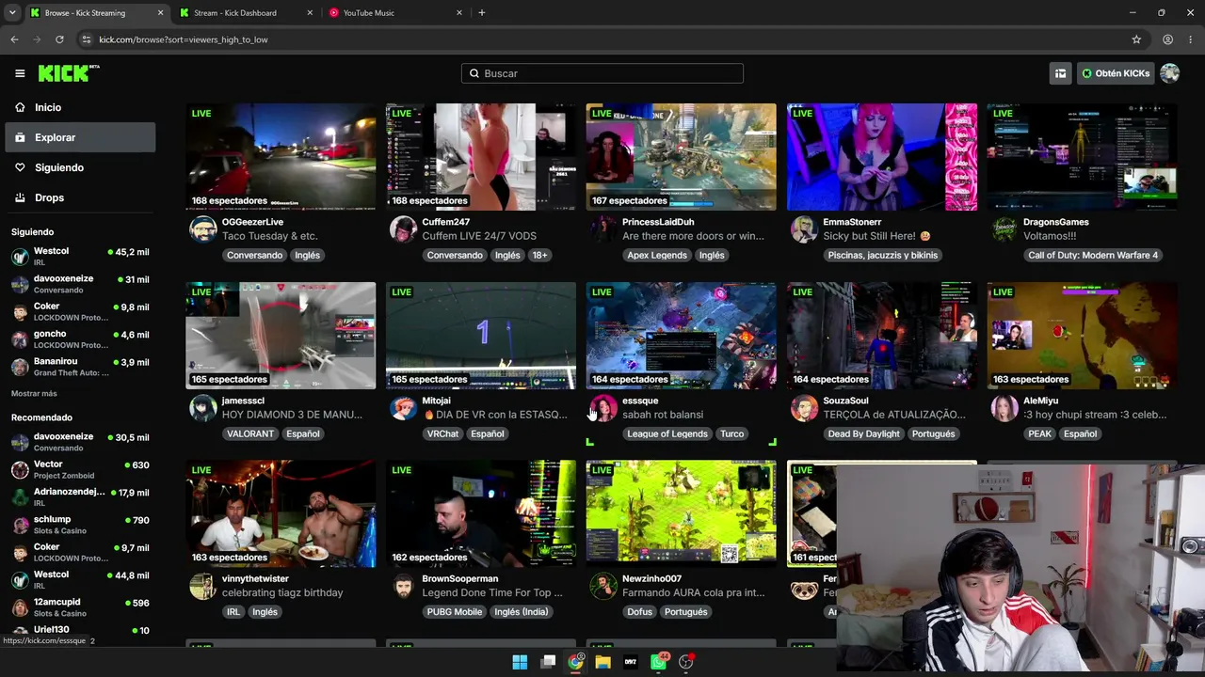Open the Mitojai stream thumbnail
This screenshot has height=677, width=1205.
coord(481,336)
